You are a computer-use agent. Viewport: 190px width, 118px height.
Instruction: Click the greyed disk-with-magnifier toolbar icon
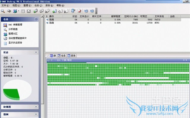pos(9,11)
